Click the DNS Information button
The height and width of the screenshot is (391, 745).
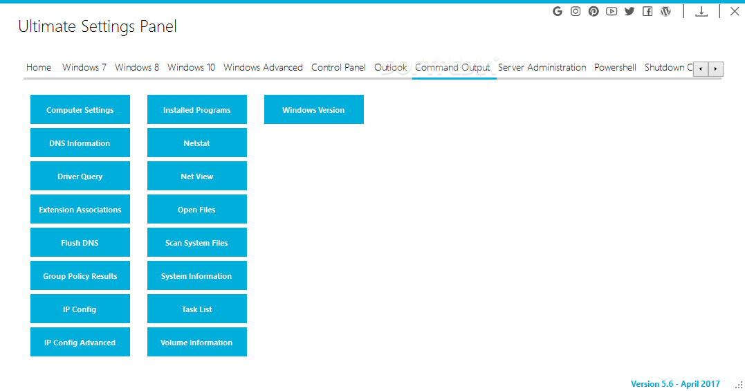tap(80, 143)
